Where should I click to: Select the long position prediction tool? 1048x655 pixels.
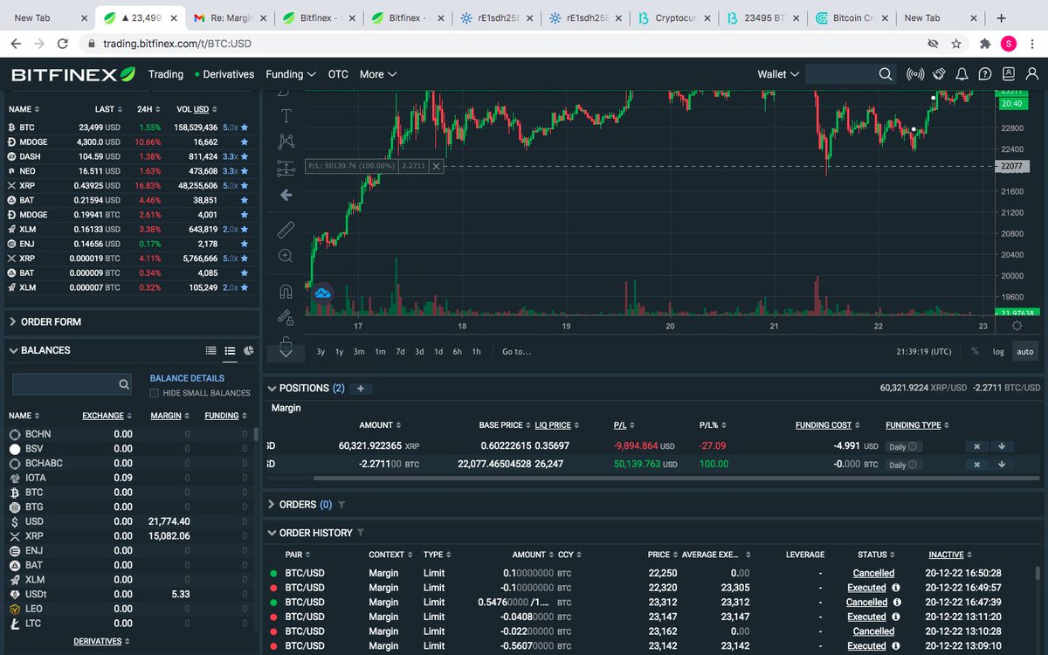(286, 169)
